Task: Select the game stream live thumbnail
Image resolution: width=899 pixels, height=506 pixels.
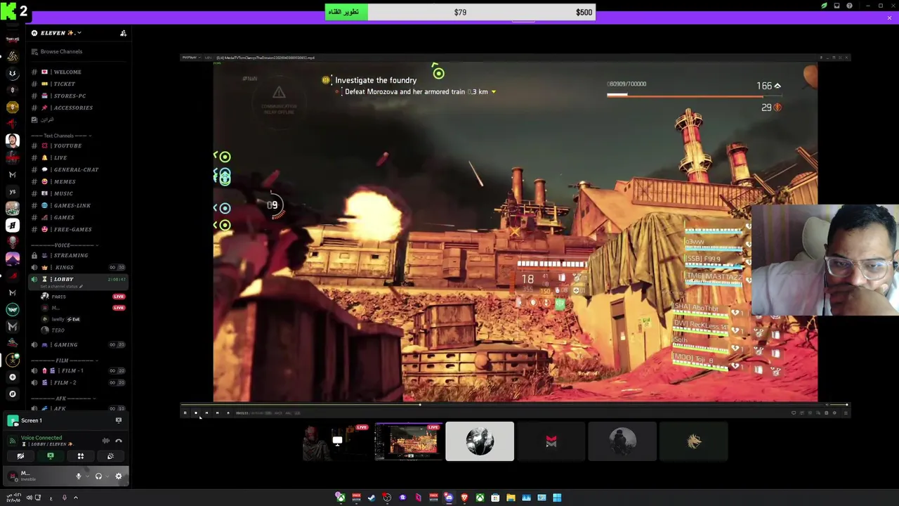Action: 408,441
